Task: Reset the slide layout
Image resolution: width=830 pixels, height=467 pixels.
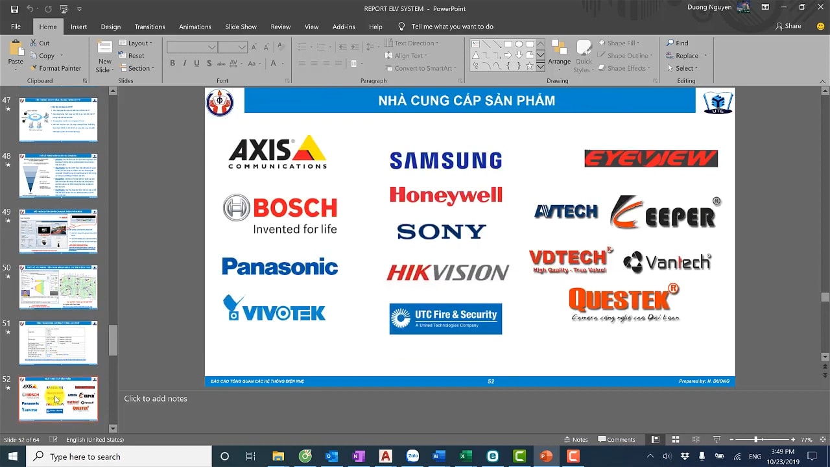Action: click(132, 56)
